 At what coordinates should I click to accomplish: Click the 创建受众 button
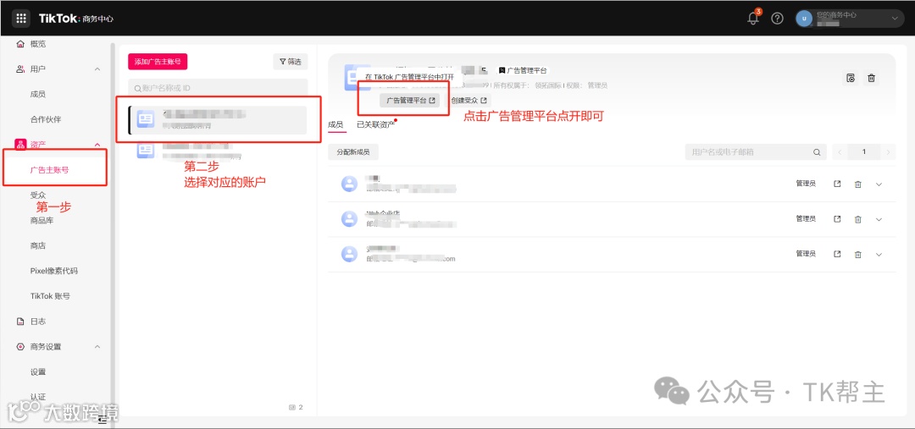pos(468,100)
